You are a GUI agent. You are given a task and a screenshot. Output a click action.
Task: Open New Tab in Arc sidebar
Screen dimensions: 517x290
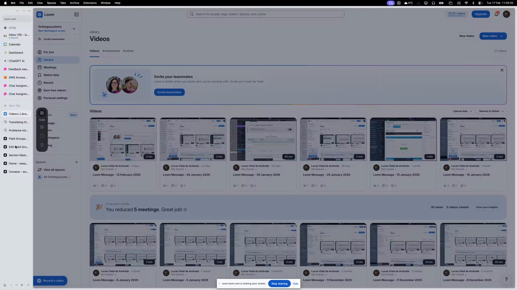16,106
